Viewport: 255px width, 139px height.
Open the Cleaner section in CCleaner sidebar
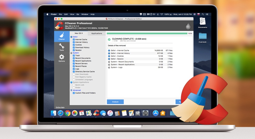tap(62, 36)
